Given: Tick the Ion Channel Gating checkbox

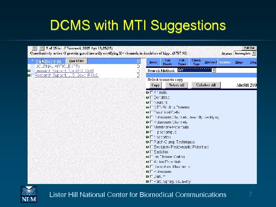Looking at the screenshot, I should (x=151, y=157).
